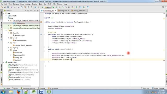
Task: Open the Android Monitor tool window
Action: click(28, 88)
